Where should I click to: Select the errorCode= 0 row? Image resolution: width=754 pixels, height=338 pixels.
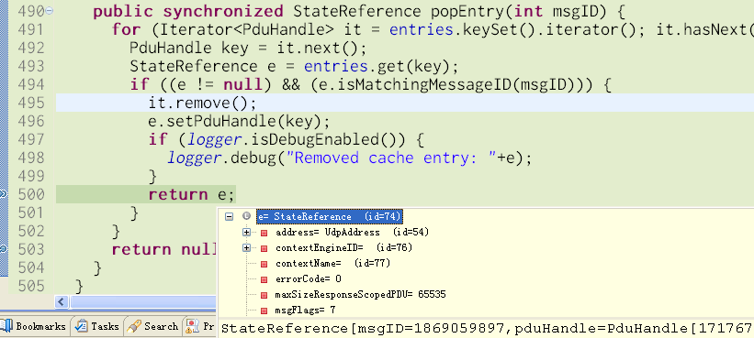(x=309, y=279)
